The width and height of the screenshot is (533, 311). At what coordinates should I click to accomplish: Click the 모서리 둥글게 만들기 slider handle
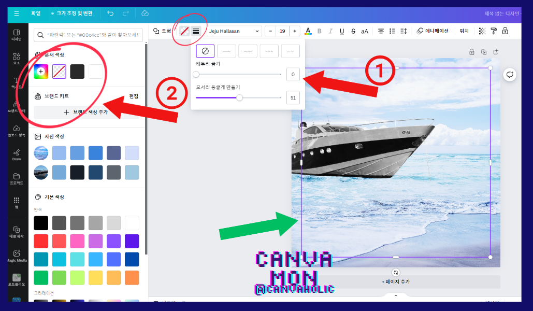click(x=240, y=97)
